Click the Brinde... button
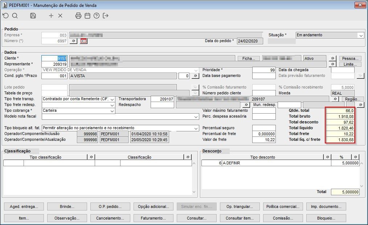This screenshot has width=368, height=225. point(67,206)
